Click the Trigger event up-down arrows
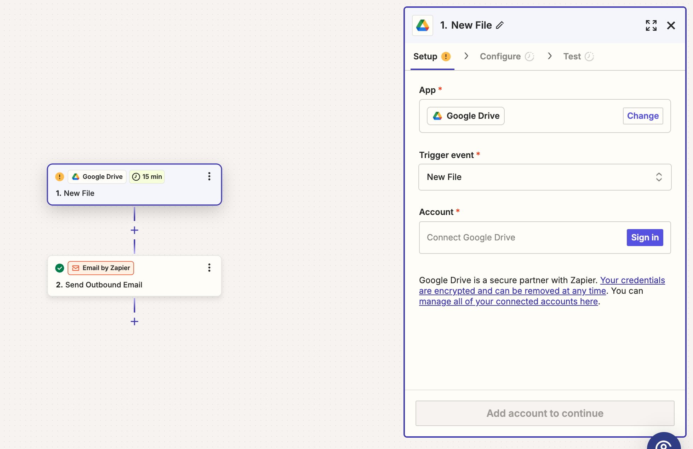The image size is (693, 449). pyautogui.click(x=659, y=177)
